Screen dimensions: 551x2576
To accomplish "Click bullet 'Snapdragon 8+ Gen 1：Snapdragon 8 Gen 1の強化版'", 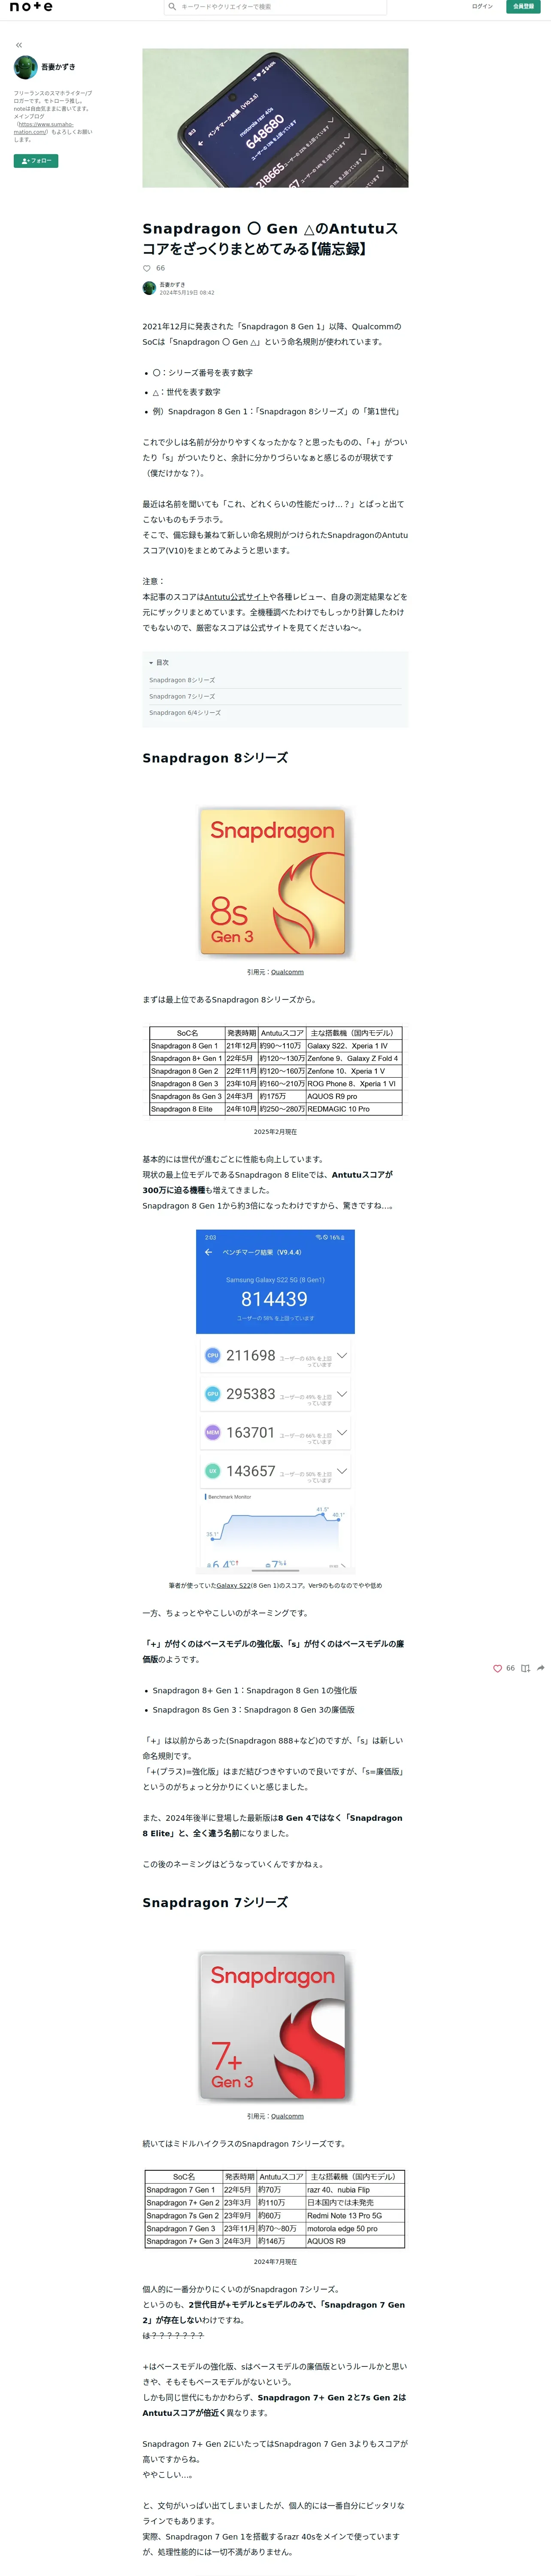I will click(255, 1691).
